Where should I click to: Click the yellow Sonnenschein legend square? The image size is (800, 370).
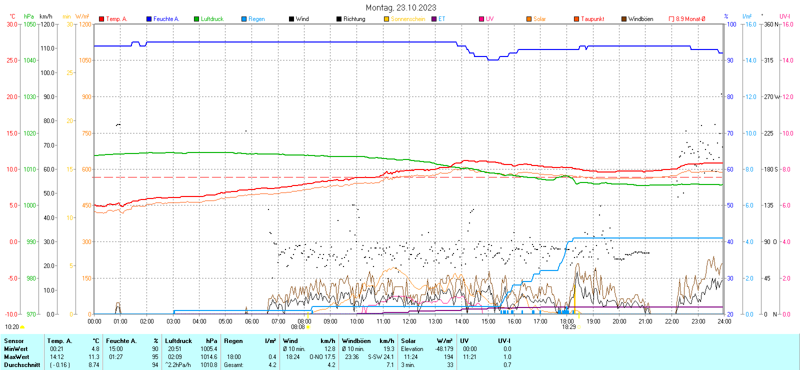coord(386,19)
